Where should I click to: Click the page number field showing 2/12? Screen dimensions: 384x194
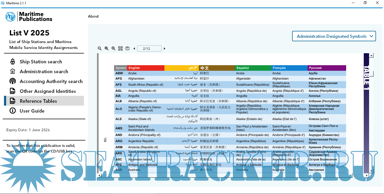149,48
